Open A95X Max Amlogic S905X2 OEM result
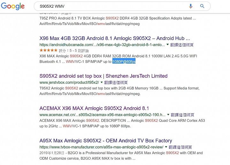The width and height of the screenshot is (230, 165). tap(106, 141)
